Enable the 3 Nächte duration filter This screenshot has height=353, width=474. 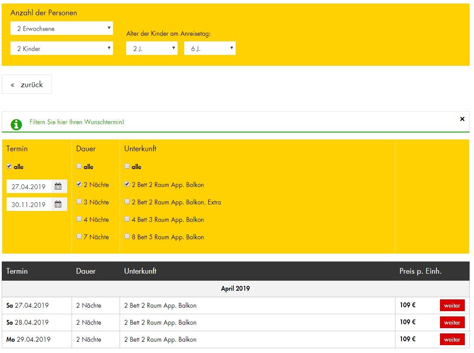pyautogui.click(x=79, y=202)
